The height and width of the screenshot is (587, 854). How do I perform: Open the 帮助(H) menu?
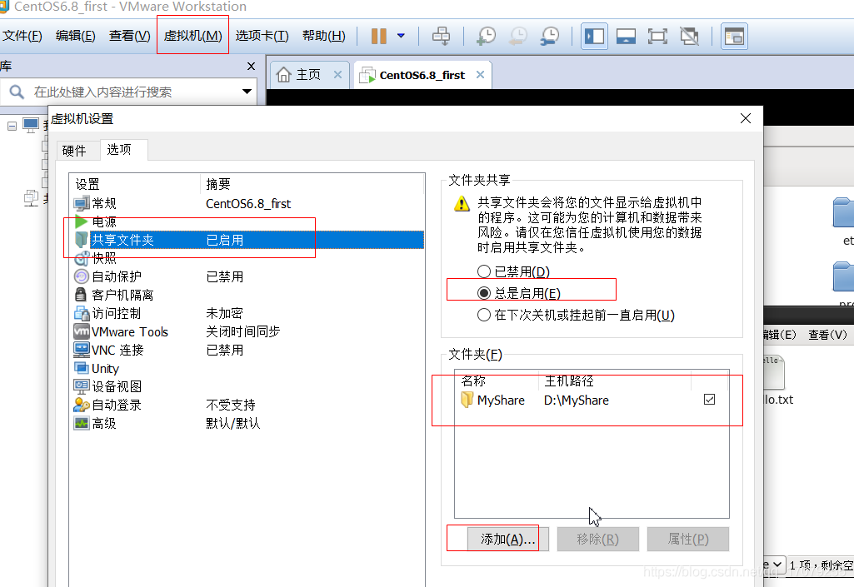pos(324,36)
